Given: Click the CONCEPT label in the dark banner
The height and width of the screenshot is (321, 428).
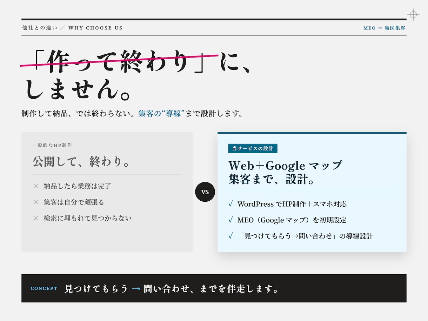Looking at the screenshot, I should point(44,289).
